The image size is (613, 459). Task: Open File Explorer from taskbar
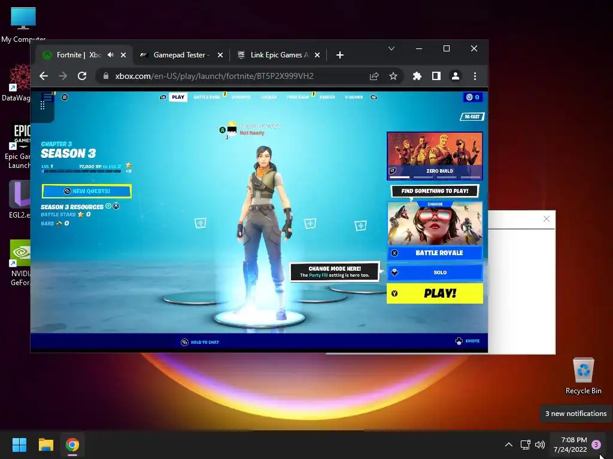point(45,445)
